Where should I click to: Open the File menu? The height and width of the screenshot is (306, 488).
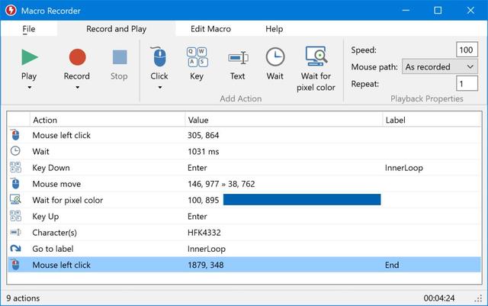tap(29, 29)
